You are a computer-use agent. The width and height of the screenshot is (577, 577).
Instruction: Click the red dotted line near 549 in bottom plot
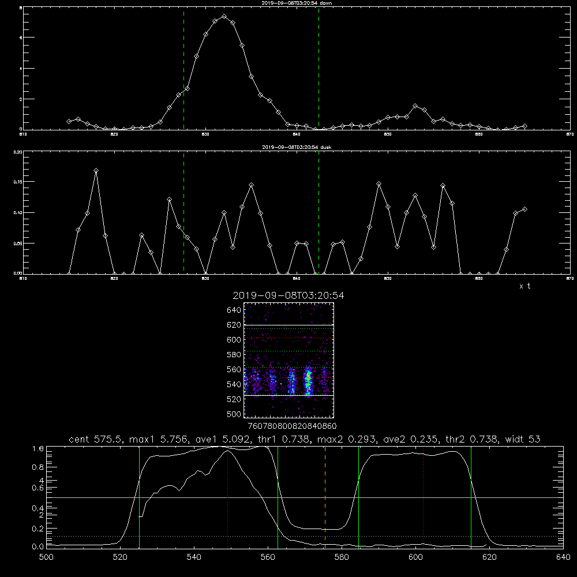[228, 497]
